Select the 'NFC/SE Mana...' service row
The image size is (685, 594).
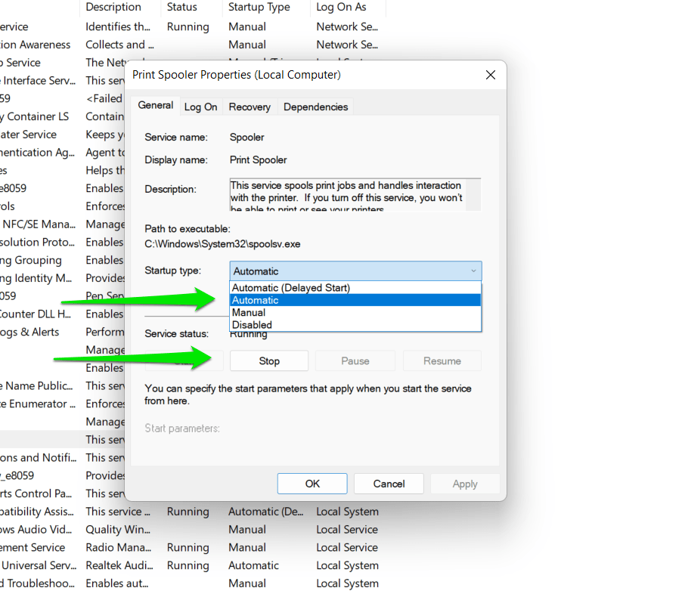click(38, 224)
